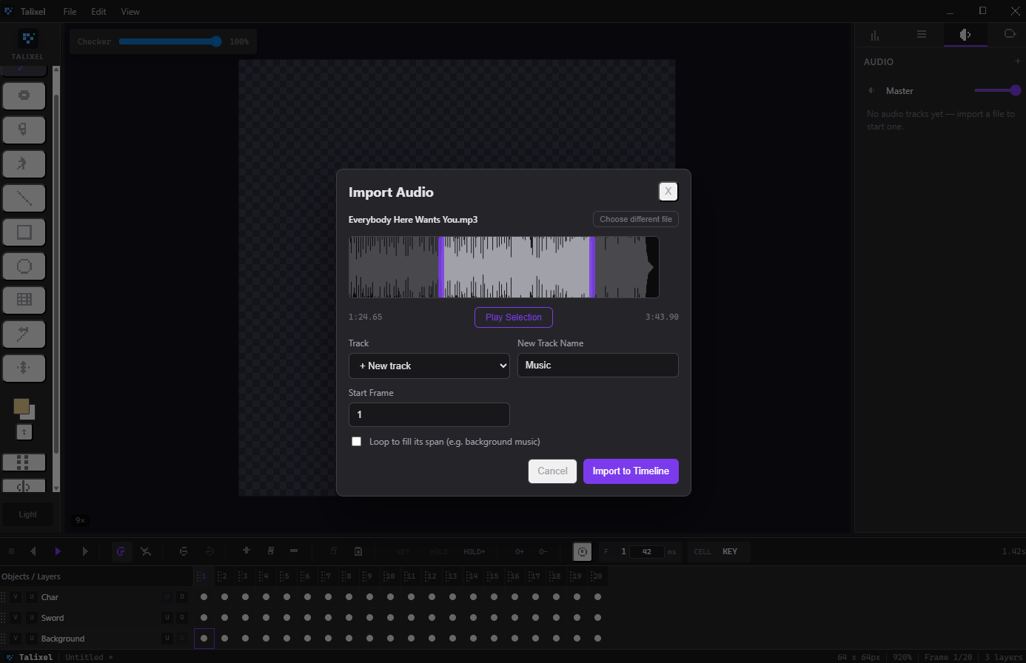The width and height of the screenshot is (1026, 663).
Task: Select the running figure tool
Action: pyautogui.click(x=24, y=164)
